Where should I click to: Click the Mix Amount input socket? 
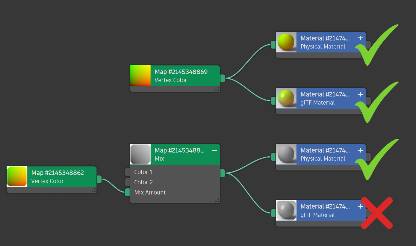tap(128, 192)
